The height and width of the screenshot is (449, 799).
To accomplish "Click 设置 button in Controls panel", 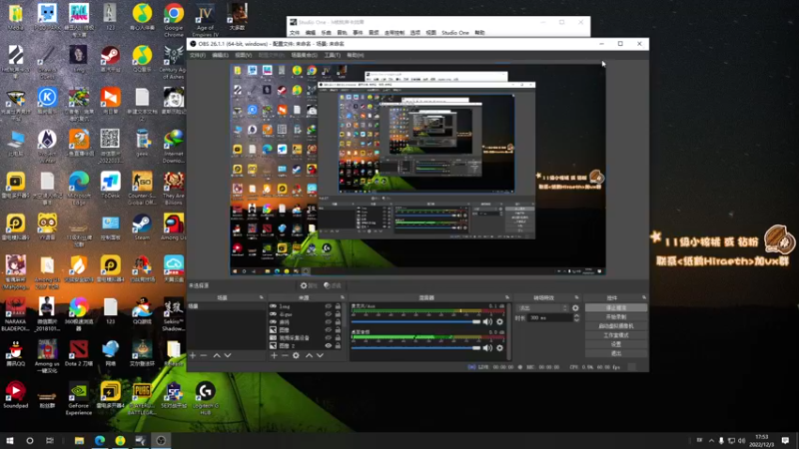I will 616,344.
